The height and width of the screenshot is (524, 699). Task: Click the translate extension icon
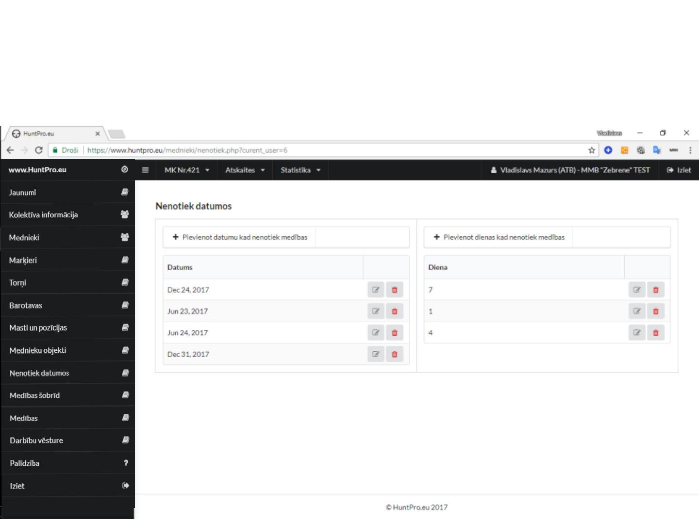(x=657, y=150)
